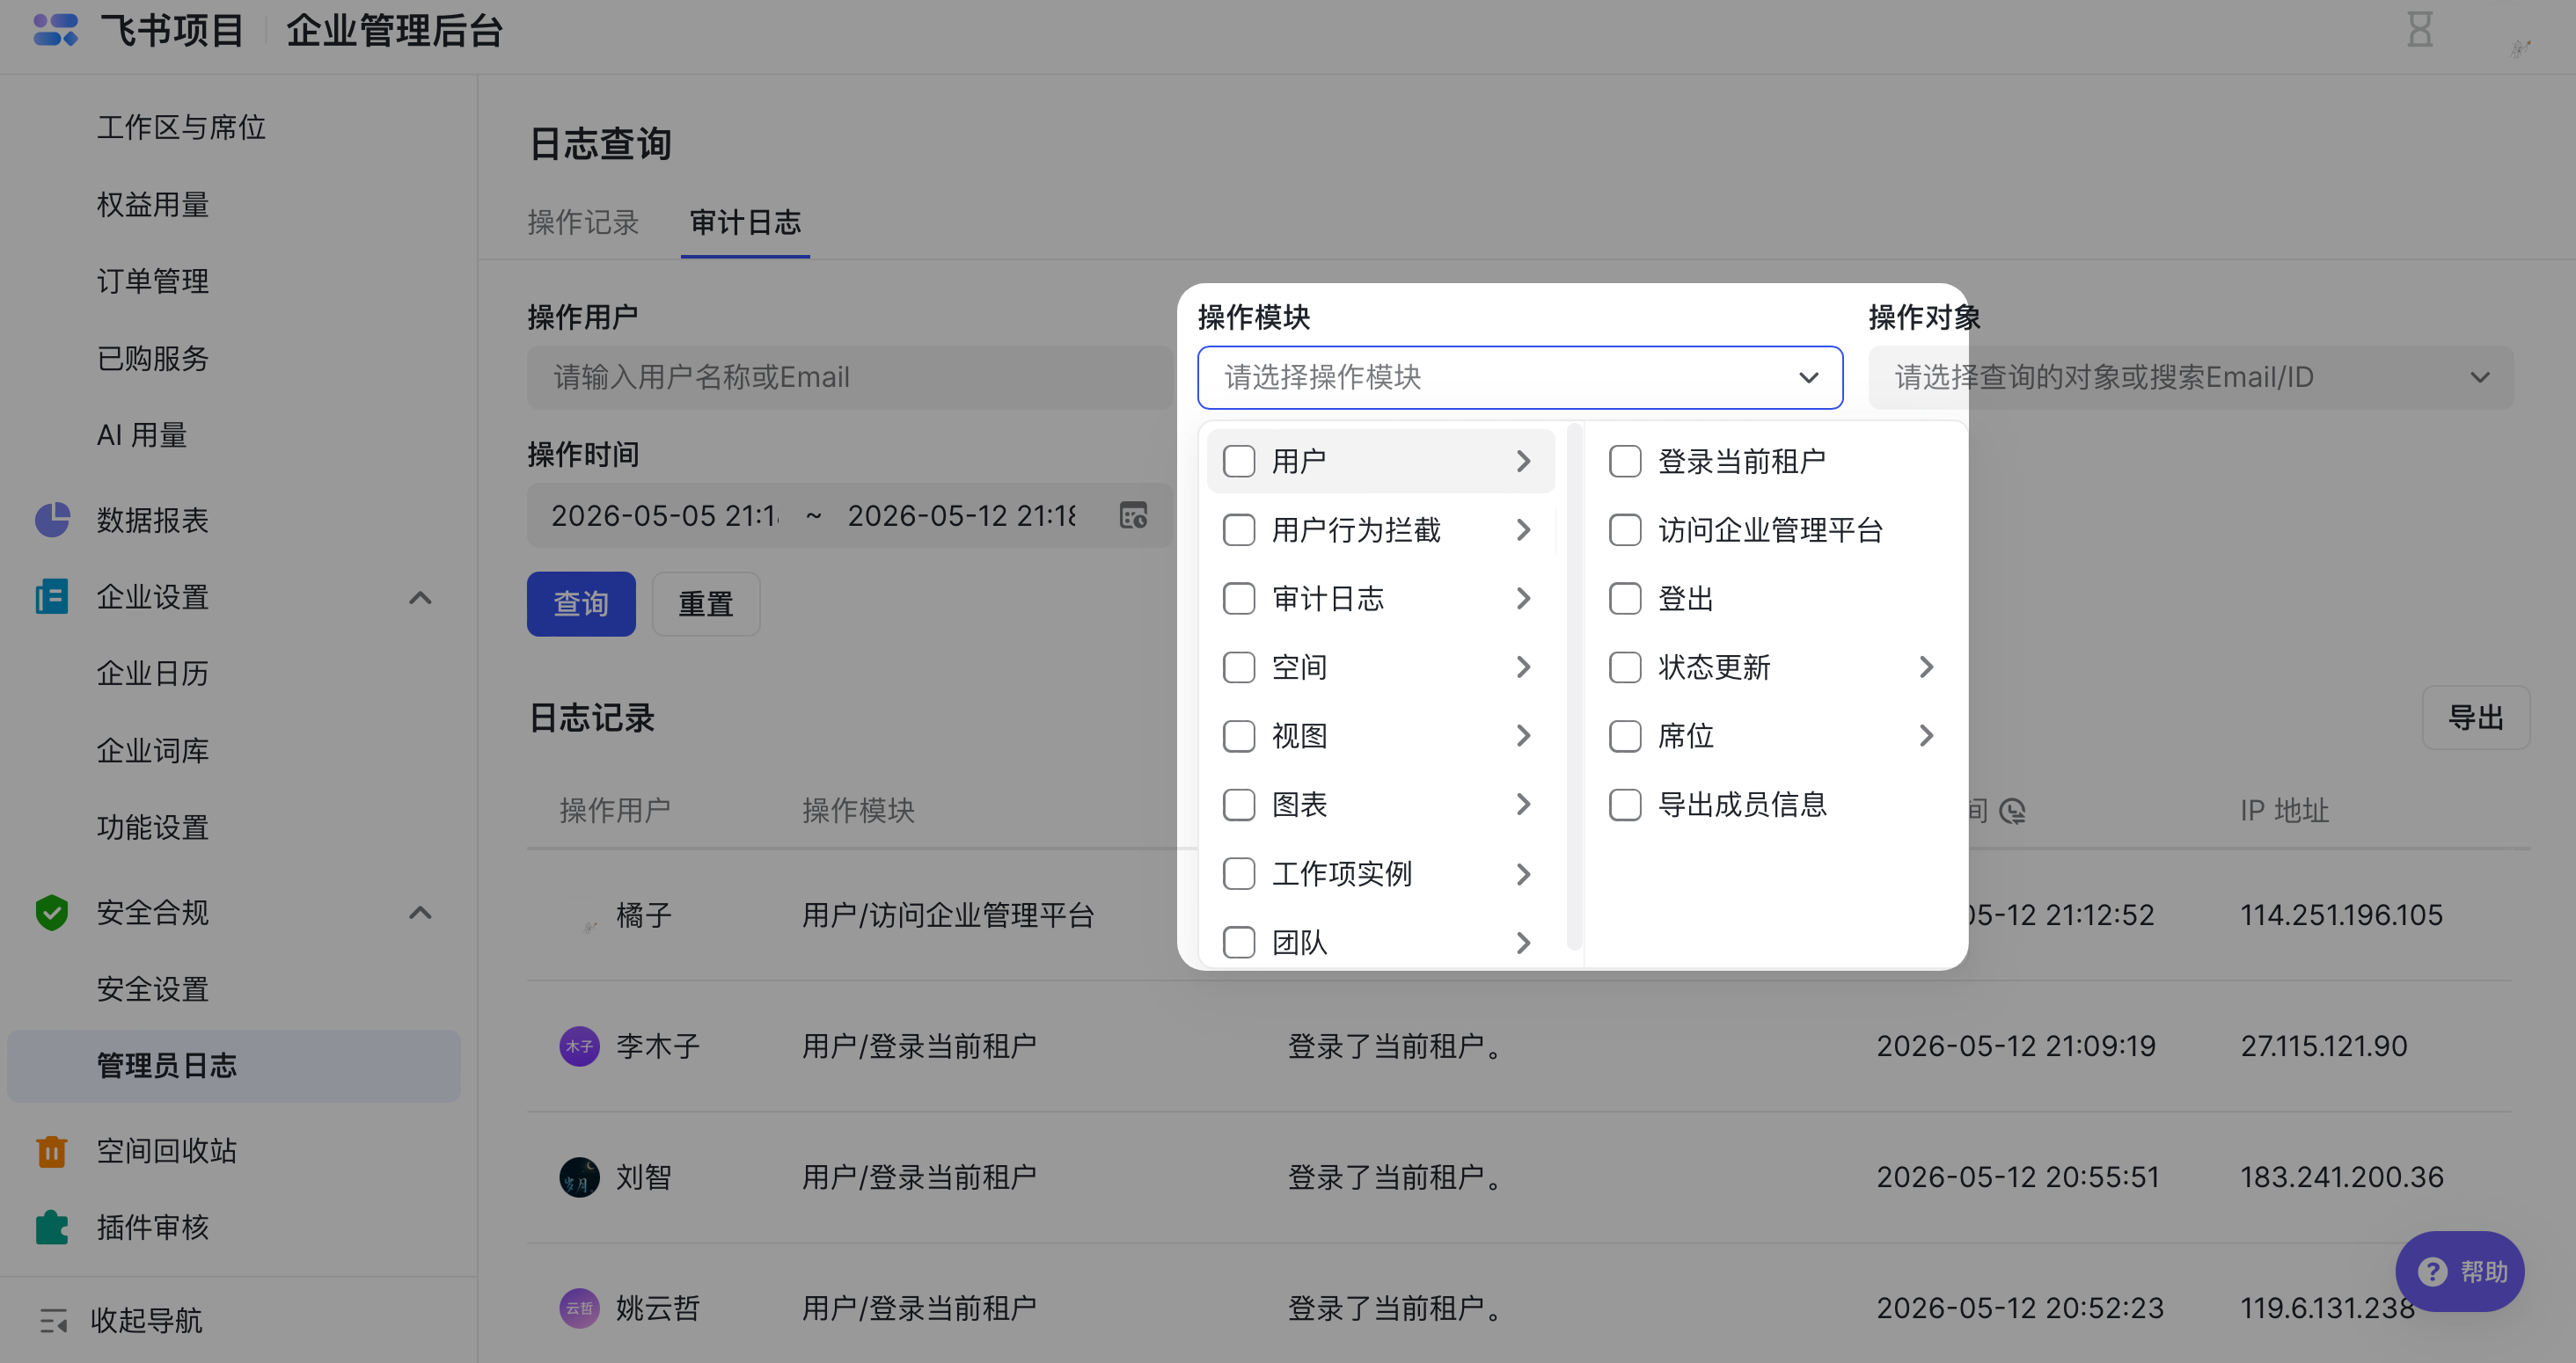The height and width of the screenshot is (1363, 2576).
Task: Open 安全设置 in the sidebar
Action: coord(153,989)
